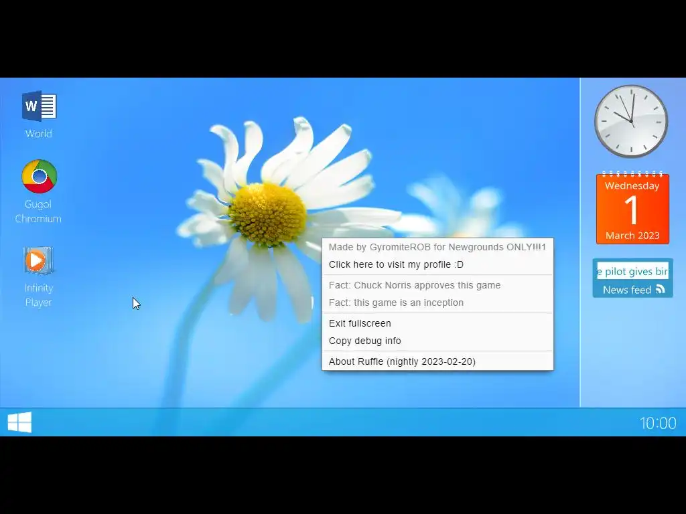This screenshot has width=686, height=514.
Task: Click the analog clock widget
Action: pos(631,121)
